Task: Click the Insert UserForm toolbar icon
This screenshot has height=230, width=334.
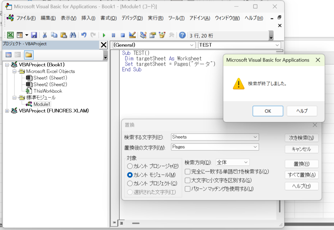Action: click(20, 35)
